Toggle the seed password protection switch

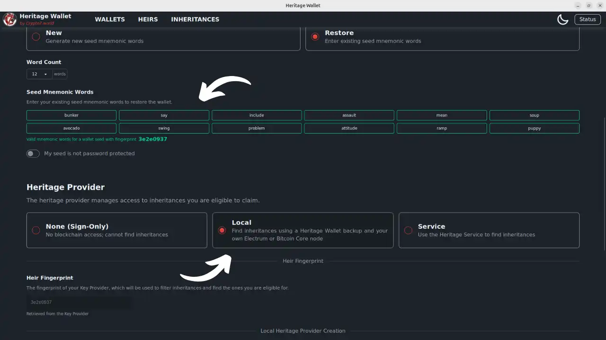point(33,153)
